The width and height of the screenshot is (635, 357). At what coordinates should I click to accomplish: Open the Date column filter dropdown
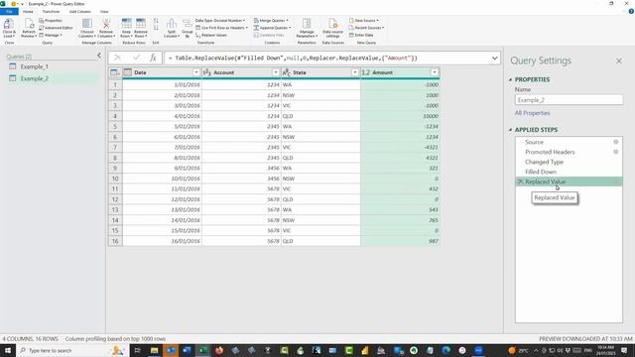pyautogui.click(x=196, y=72)
